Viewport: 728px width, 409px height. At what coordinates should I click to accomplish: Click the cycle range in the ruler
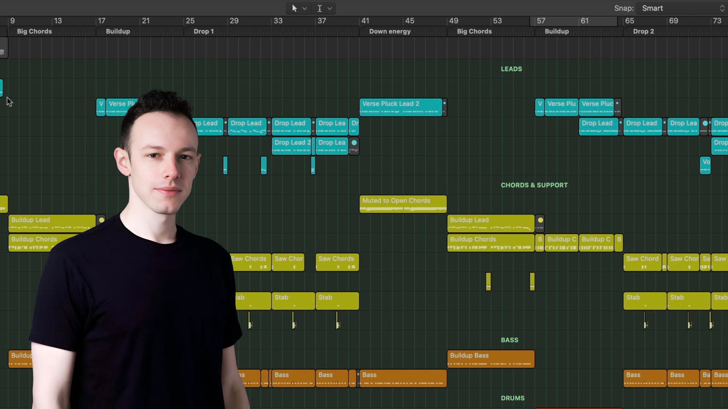click(573, 21)
